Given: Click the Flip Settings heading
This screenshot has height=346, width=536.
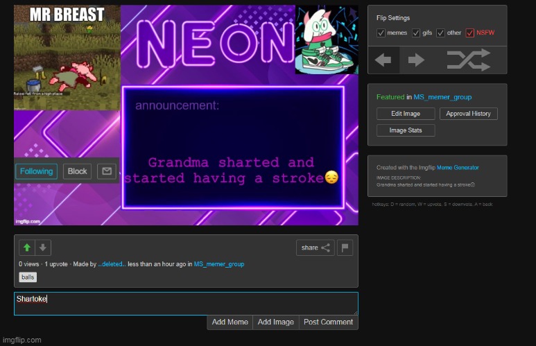Looking at the screenshot, I should point(393,18).
